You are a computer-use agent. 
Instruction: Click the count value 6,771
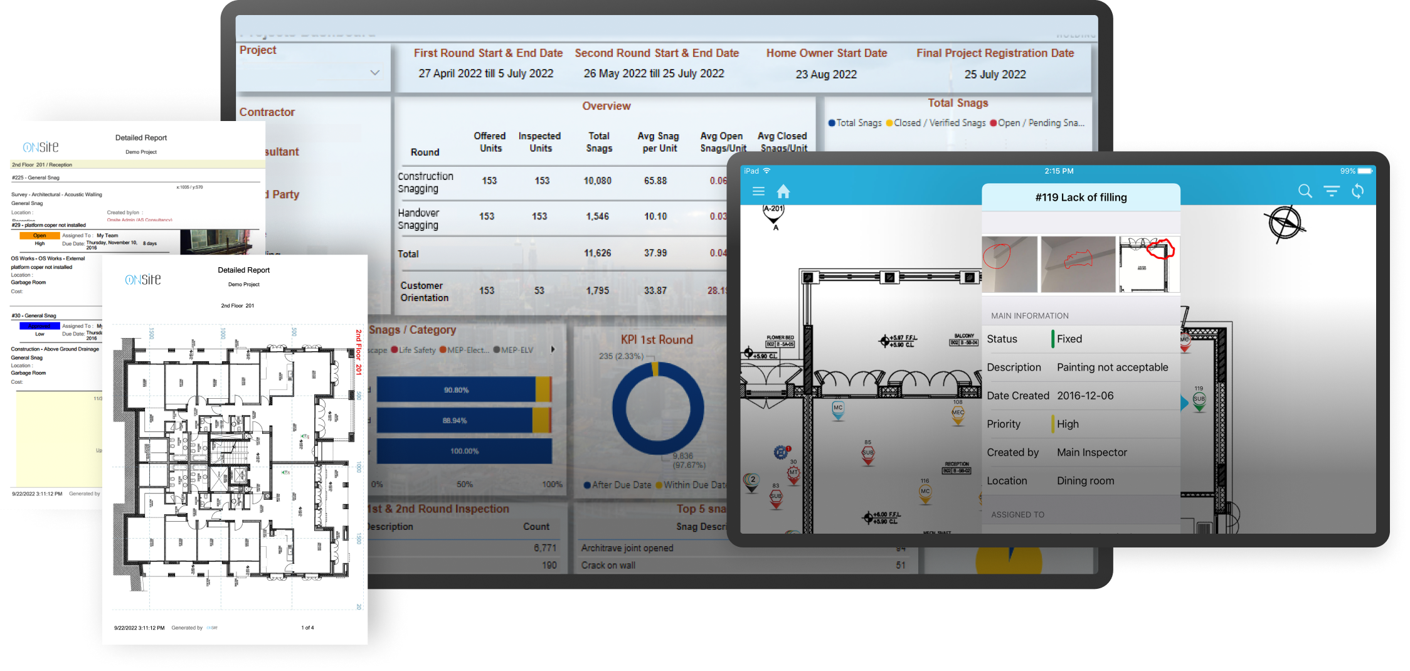[x=545, y=547]
